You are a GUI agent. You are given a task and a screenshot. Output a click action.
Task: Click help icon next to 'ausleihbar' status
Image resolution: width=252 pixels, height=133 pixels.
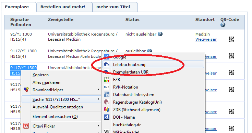149,51
